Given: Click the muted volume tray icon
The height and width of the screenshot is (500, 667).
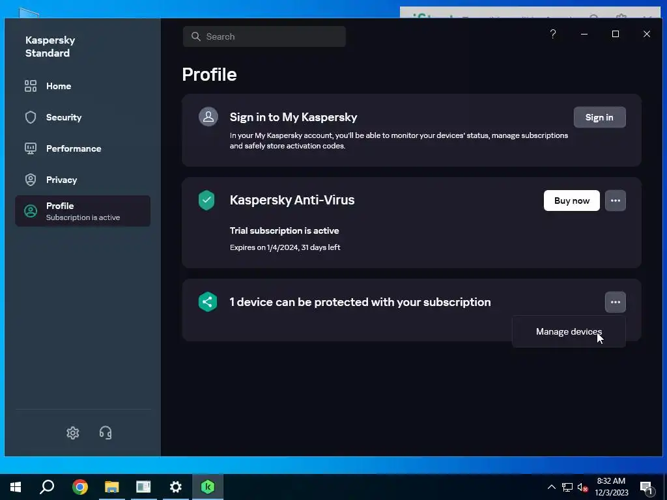Looking at the screenshot, I should click(x=583, y=487).
